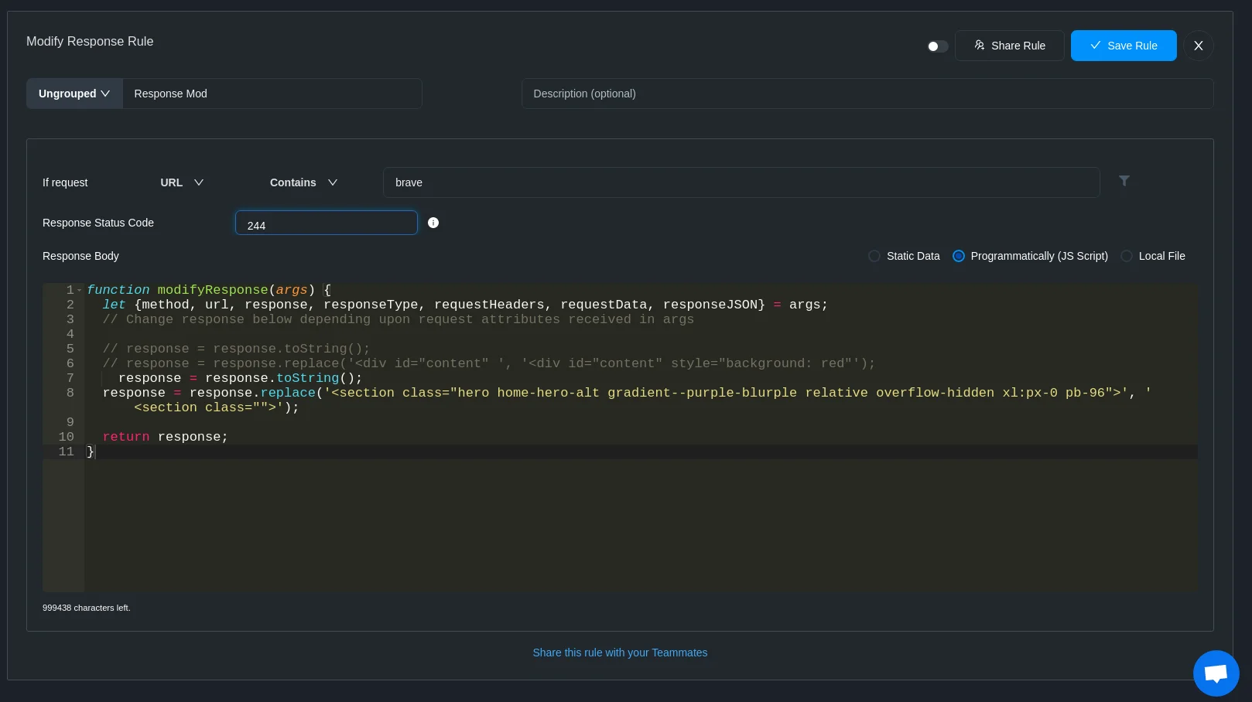The image size is (1252, 702).
Task: Click line number 8 in gutter
Action: click(x=70, y=393)
